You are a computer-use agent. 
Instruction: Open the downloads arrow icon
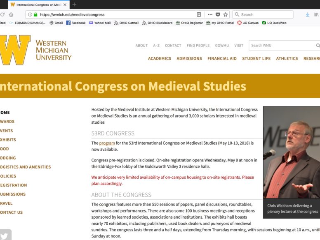308,14
